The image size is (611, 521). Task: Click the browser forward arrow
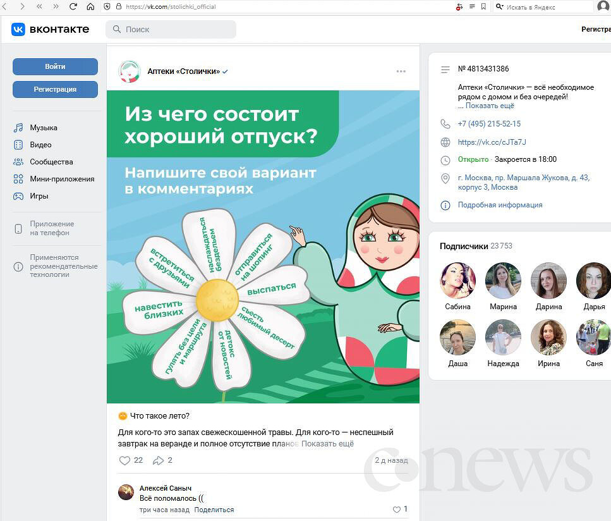[x=22, y=6]
